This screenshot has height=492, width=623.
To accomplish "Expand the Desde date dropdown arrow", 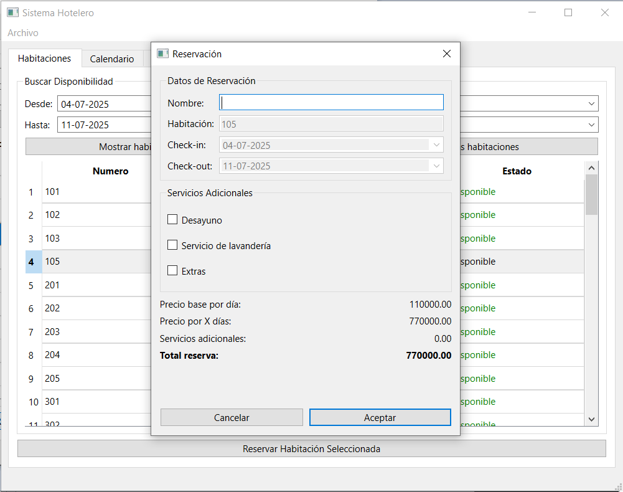I will click(x=591, y=104).
